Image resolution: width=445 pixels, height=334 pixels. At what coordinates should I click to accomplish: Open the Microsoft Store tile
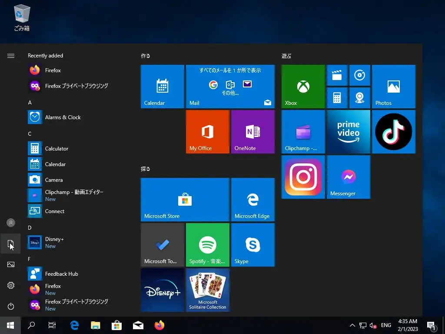pyautogui.click(x=185, y=200)
